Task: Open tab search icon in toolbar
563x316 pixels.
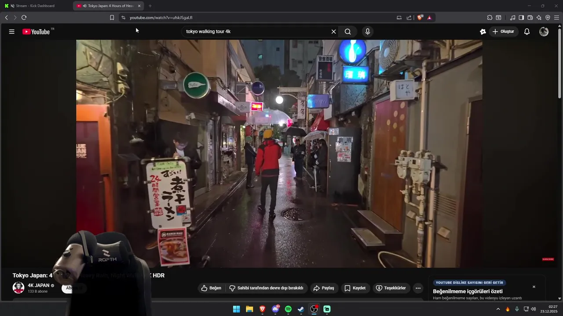Action: coord(498,18)
